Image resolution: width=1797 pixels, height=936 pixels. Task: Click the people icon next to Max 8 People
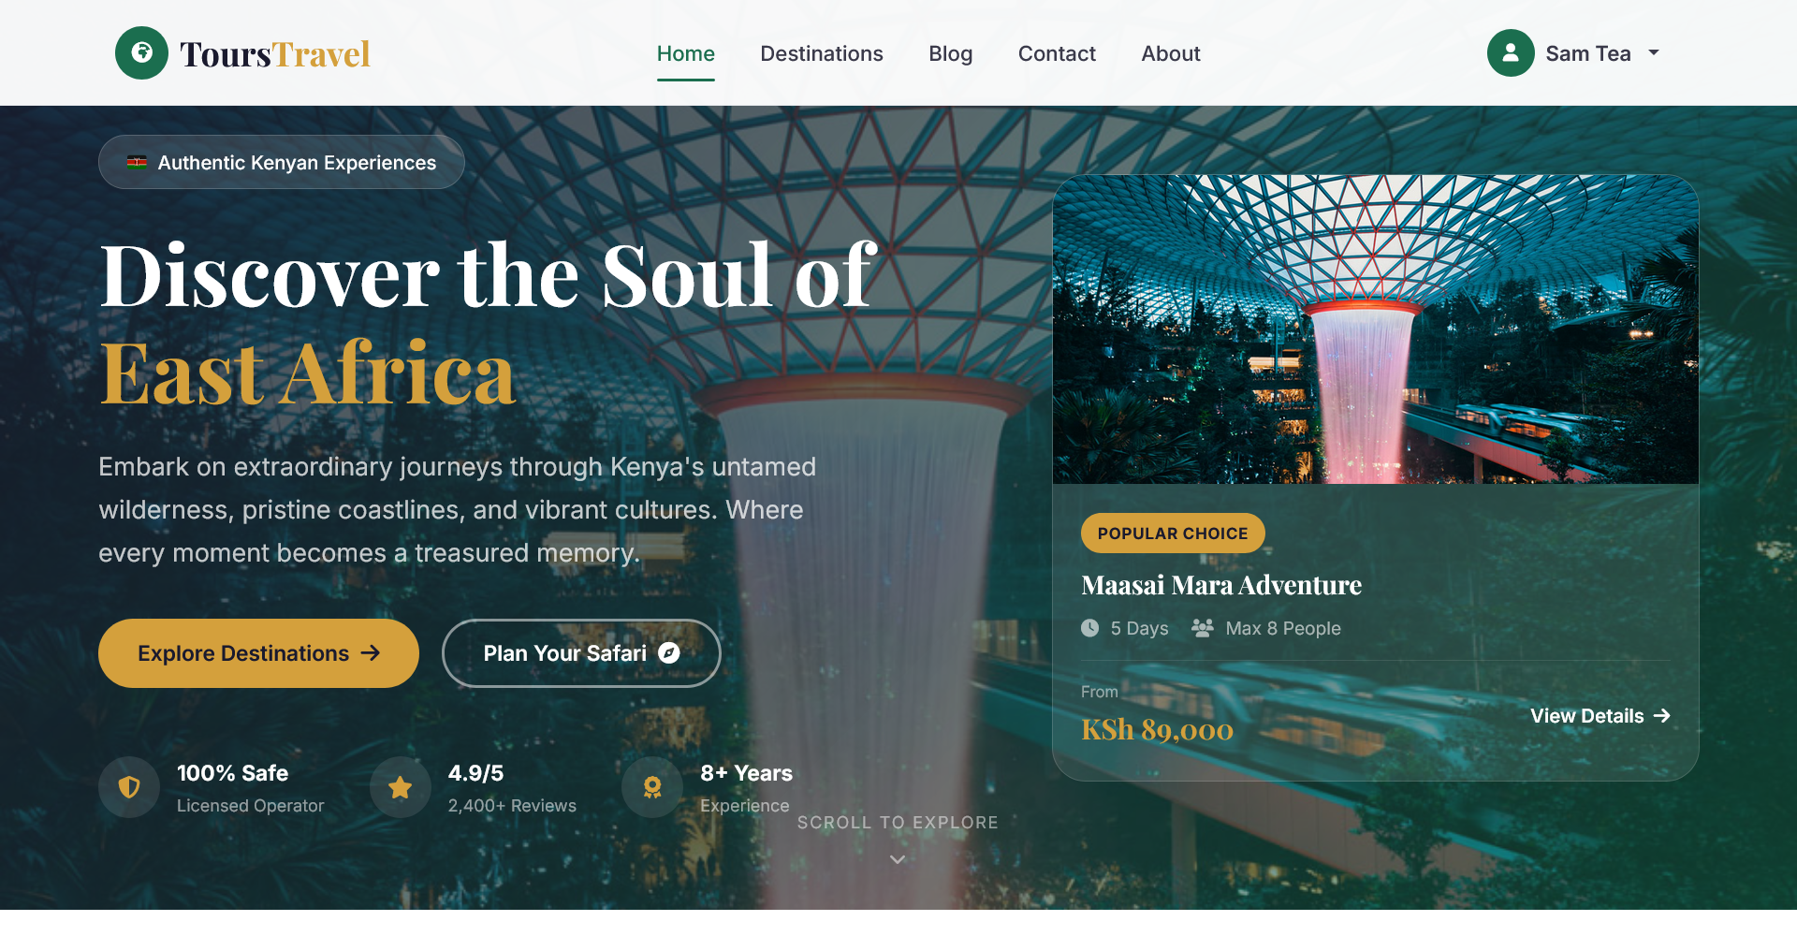[1203, 628]
